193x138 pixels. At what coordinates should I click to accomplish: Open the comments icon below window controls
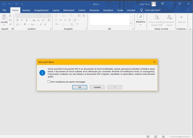(x=188, y=10)
